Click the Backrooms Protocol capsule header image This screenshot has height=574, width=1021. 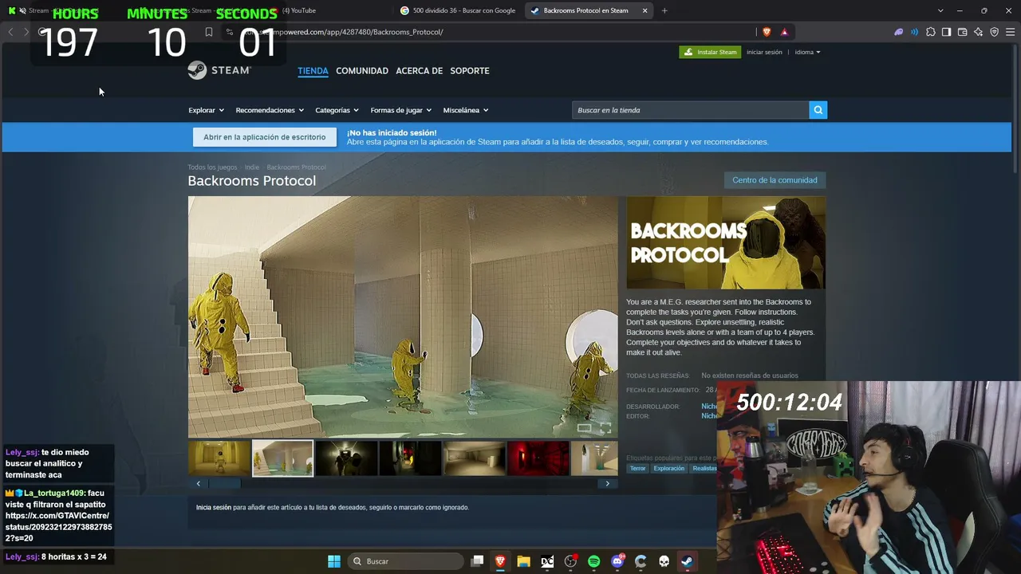click(726, 242)
